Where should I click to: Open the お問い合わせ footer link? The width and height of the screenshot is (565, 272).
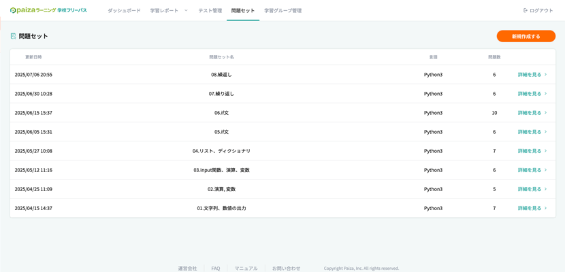[286, 269]
